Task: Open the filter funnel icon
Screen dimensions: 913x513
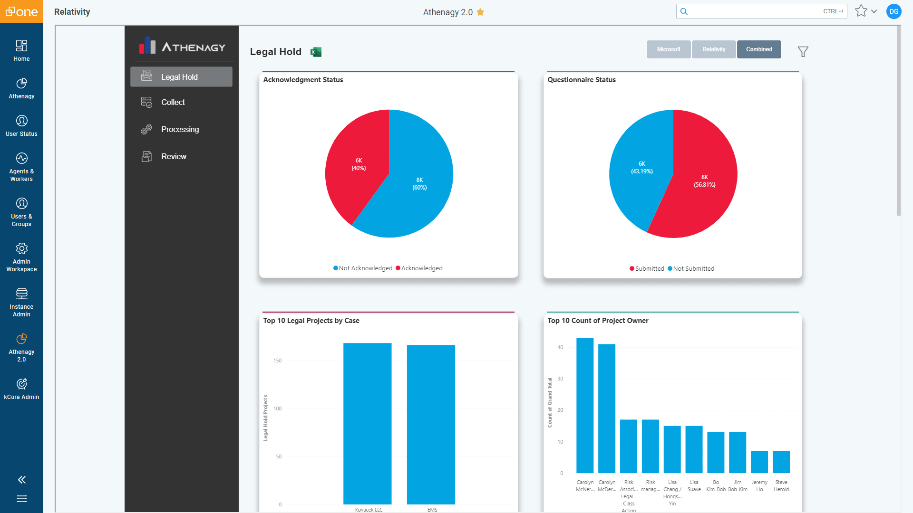Action: pyautogui.click(x=803, y=51)
